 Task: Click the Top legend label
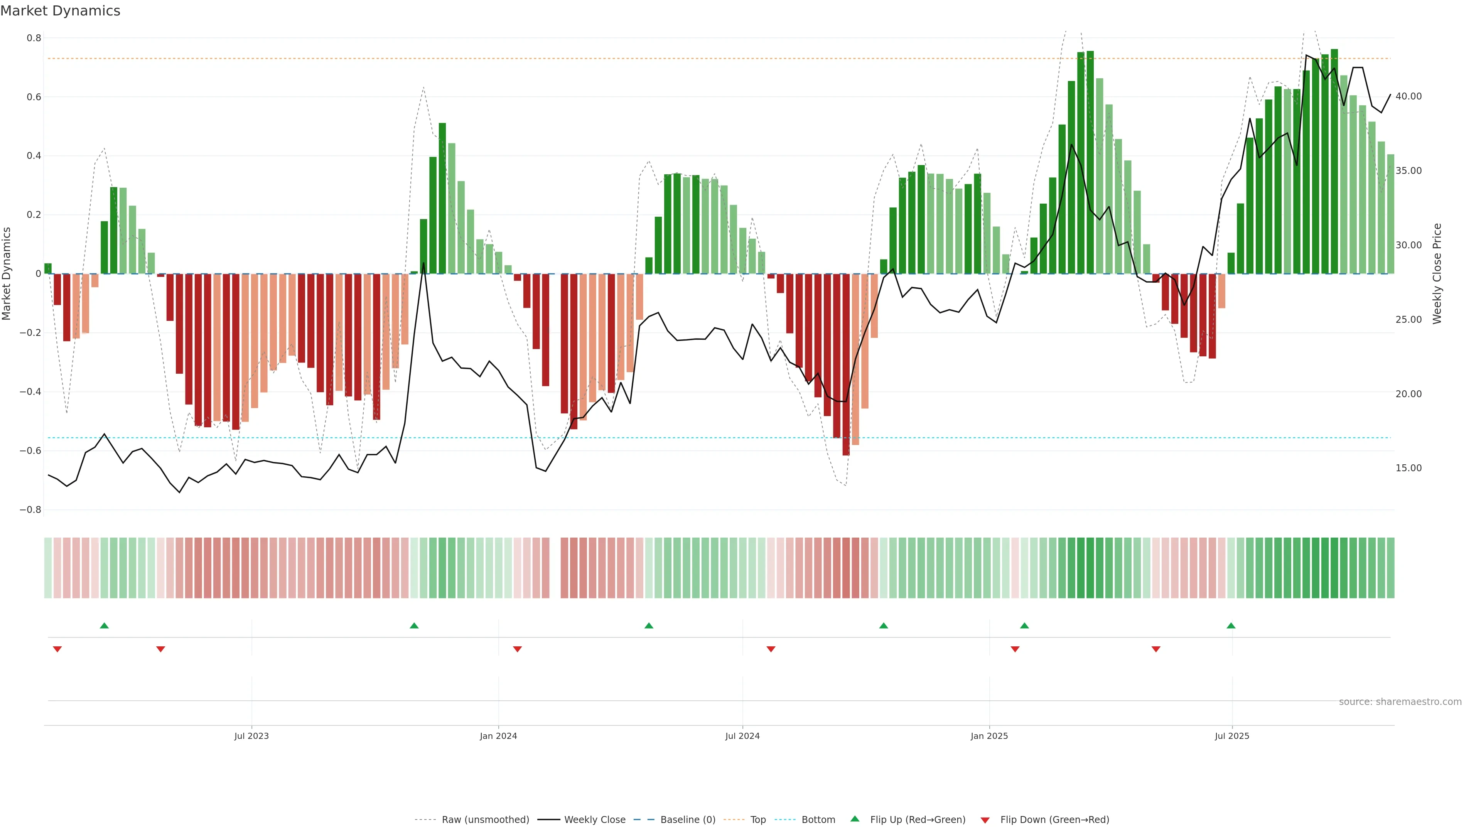click(x=758, y=820)
